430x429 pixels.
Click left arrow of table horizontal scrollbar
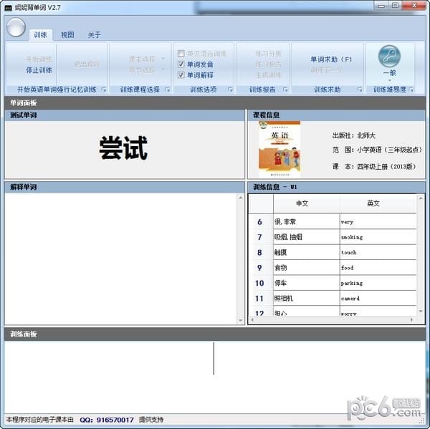click(x=252, y=319)
